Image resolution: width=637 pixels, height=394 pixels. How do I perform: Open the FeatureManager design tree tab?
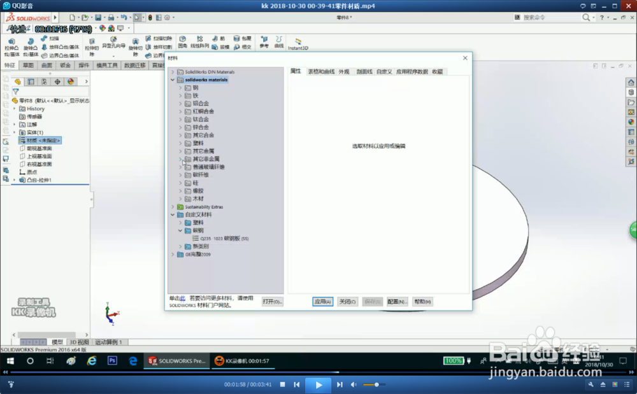(x=17, y=81)
